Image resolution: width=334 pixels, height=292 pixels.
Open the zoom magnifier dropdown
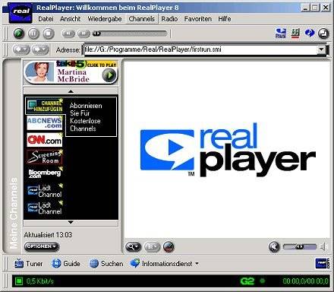coord(133,246)
